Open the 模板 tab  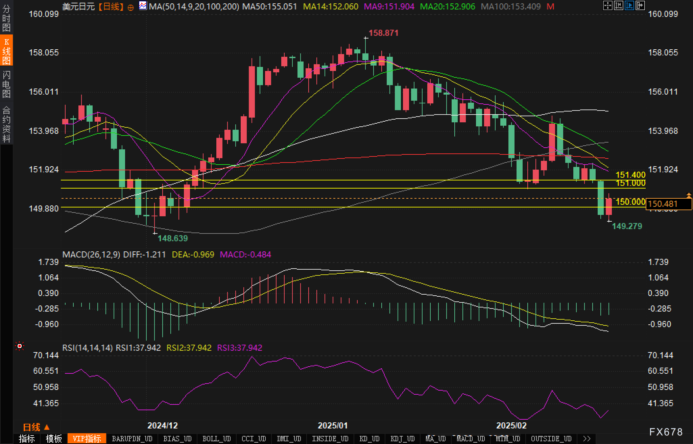click(54, 439)
